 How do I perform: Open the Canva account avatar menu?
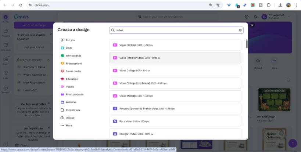tap(264, 17)
